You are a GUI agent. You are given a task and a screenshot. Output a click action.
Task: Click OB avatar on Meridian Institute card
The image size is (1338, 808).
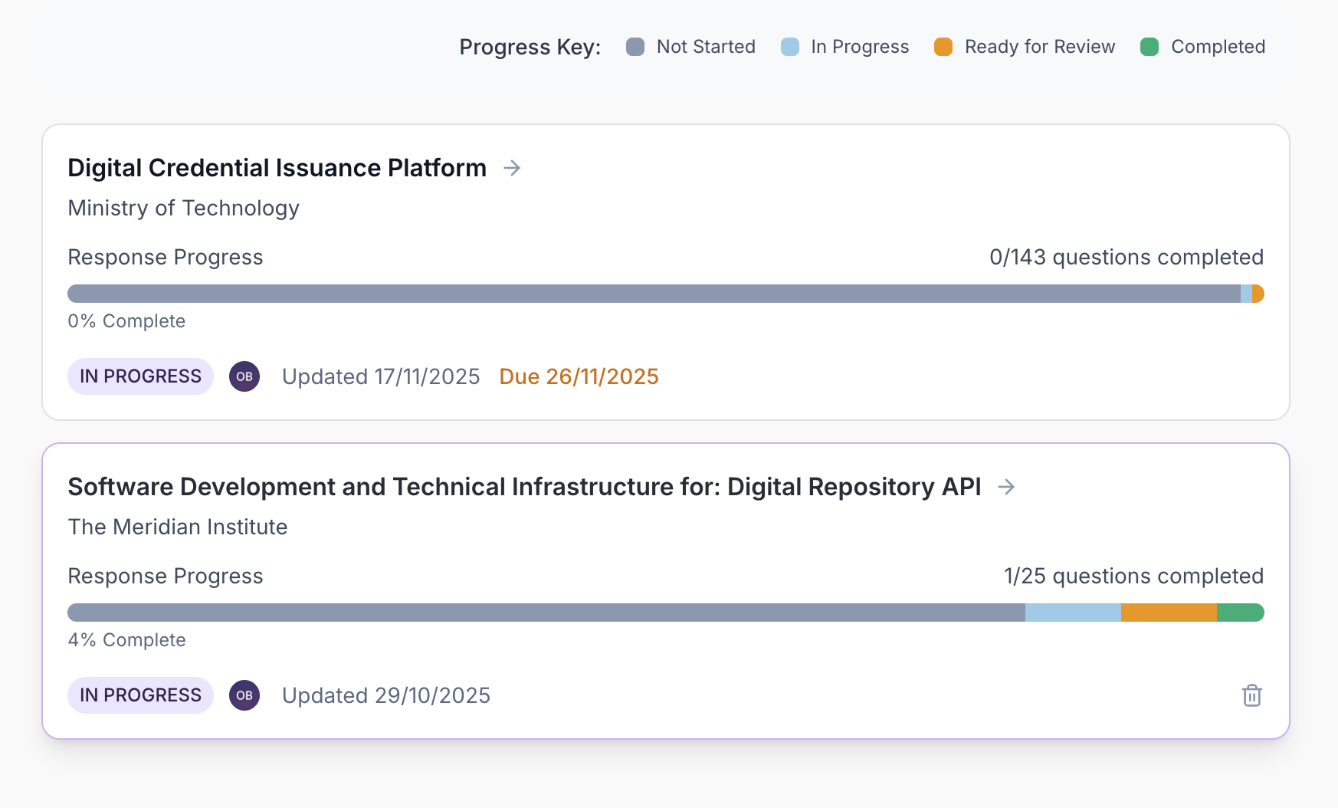[x=244, y=695]
